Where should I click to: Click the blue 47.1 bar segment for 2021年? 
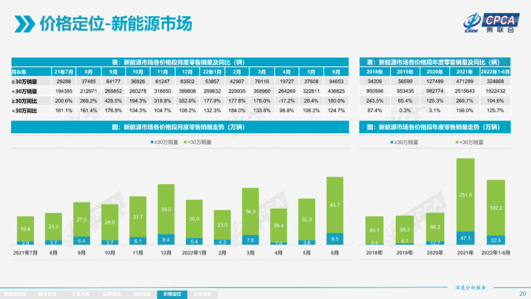pos(466,238)
